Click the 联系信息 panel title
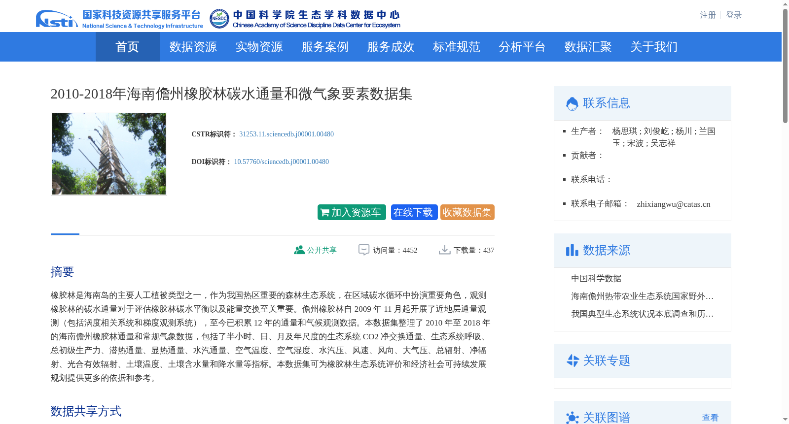This screenshot has width=789, height=424. (x=607, y=103)
